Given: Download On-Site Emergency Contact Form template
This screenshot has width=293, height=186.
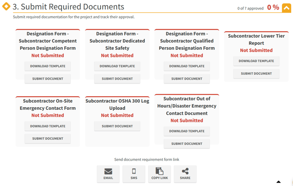Looking at the screenshot, I should tap(48, 126).
